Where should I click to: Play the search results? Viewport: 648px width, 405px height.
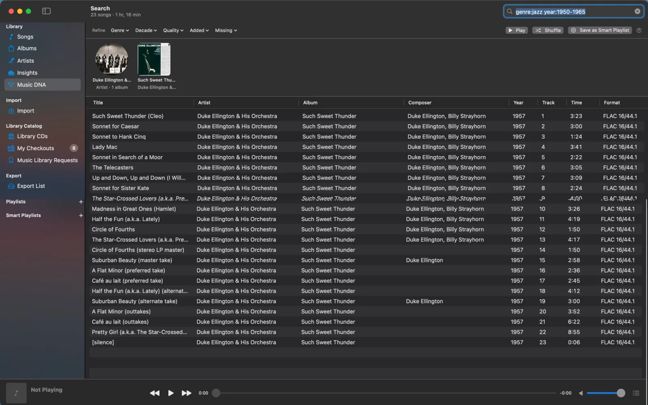[x=516, y=30]
